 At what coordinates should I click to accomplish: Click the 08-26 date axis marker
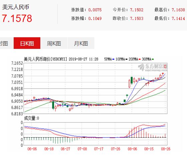(166, 149)
